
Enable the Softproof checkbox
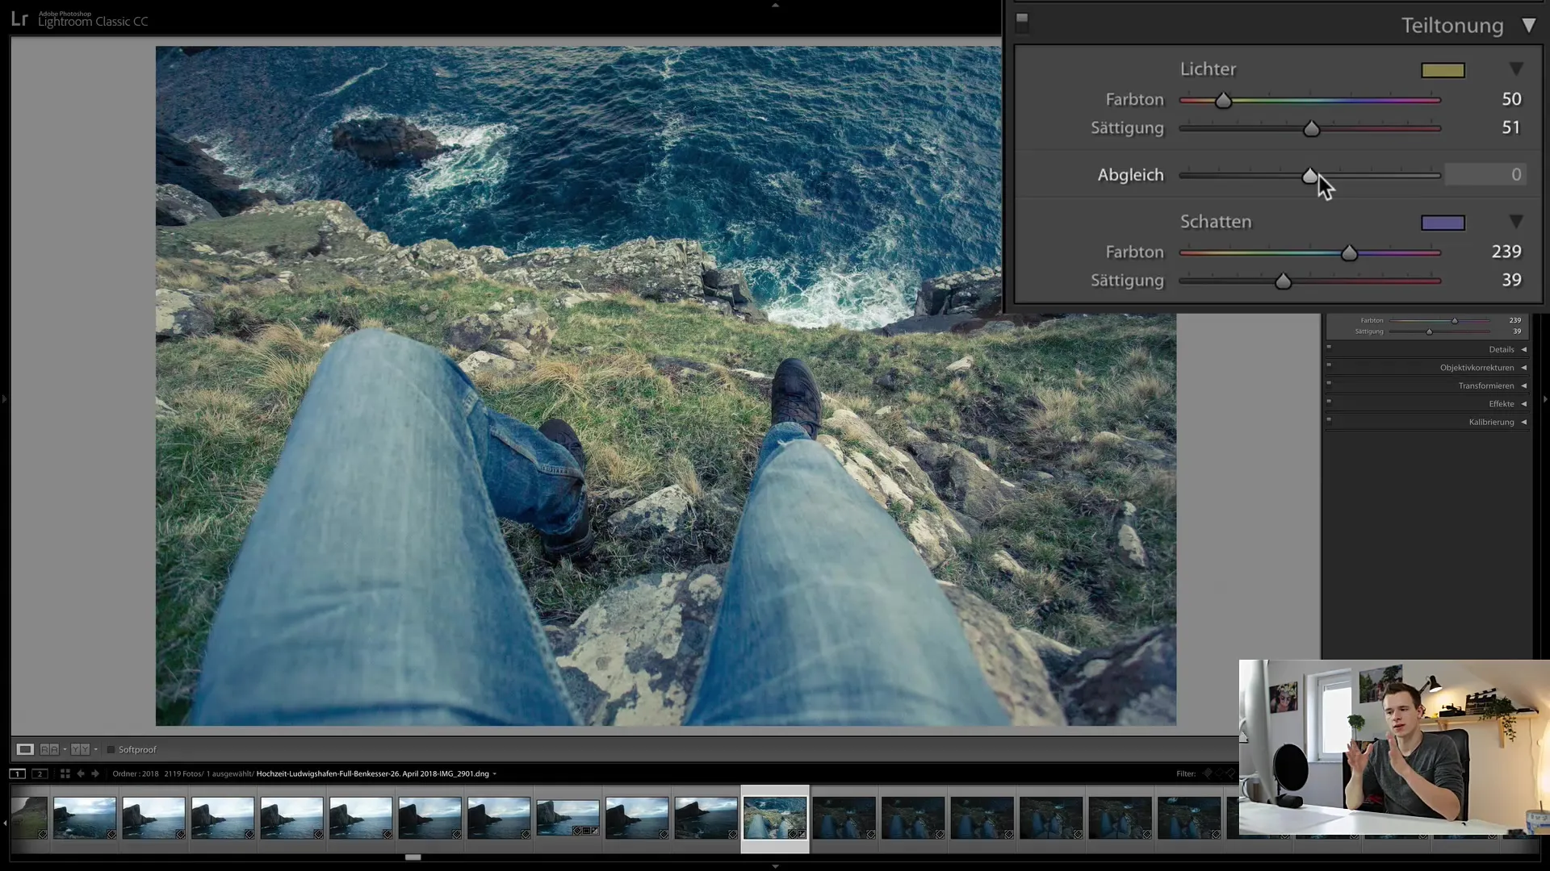(111, 750)
